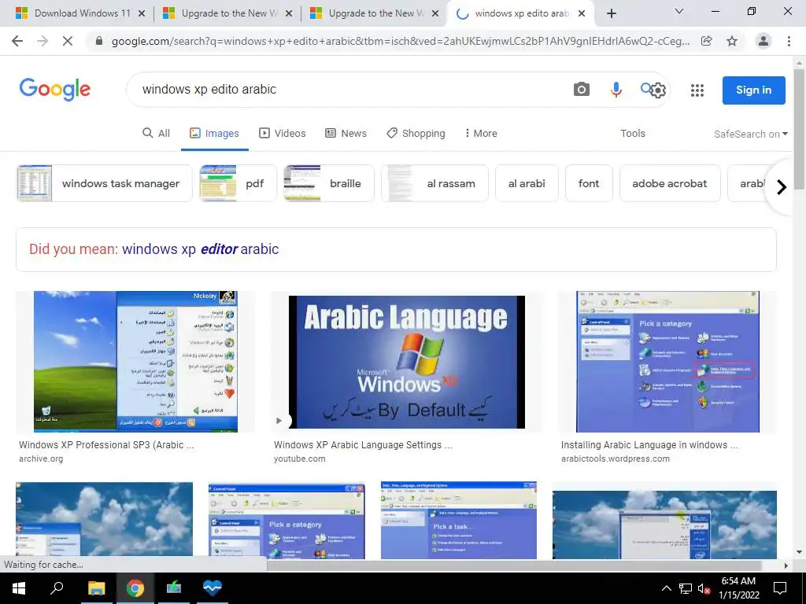Bookmark this page with the star icon
806x604 pixels.
point(732,41)
